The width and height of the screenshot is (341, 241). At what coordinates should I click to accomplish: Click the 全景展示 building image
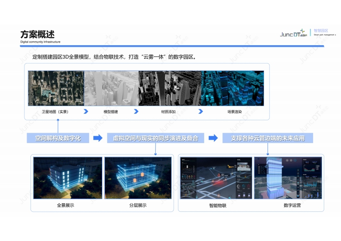68,178
